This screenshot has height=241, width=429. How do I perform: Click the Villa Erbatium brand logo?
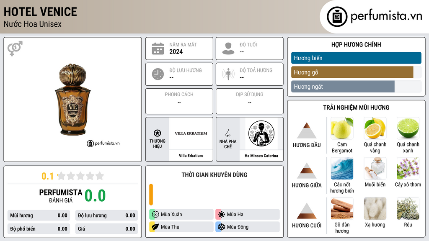[x=191, y=133]
